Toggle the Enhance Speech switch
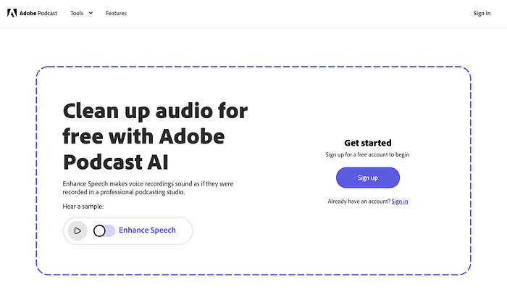This screenshot has width=507, height=295. (x=104, y=230)
